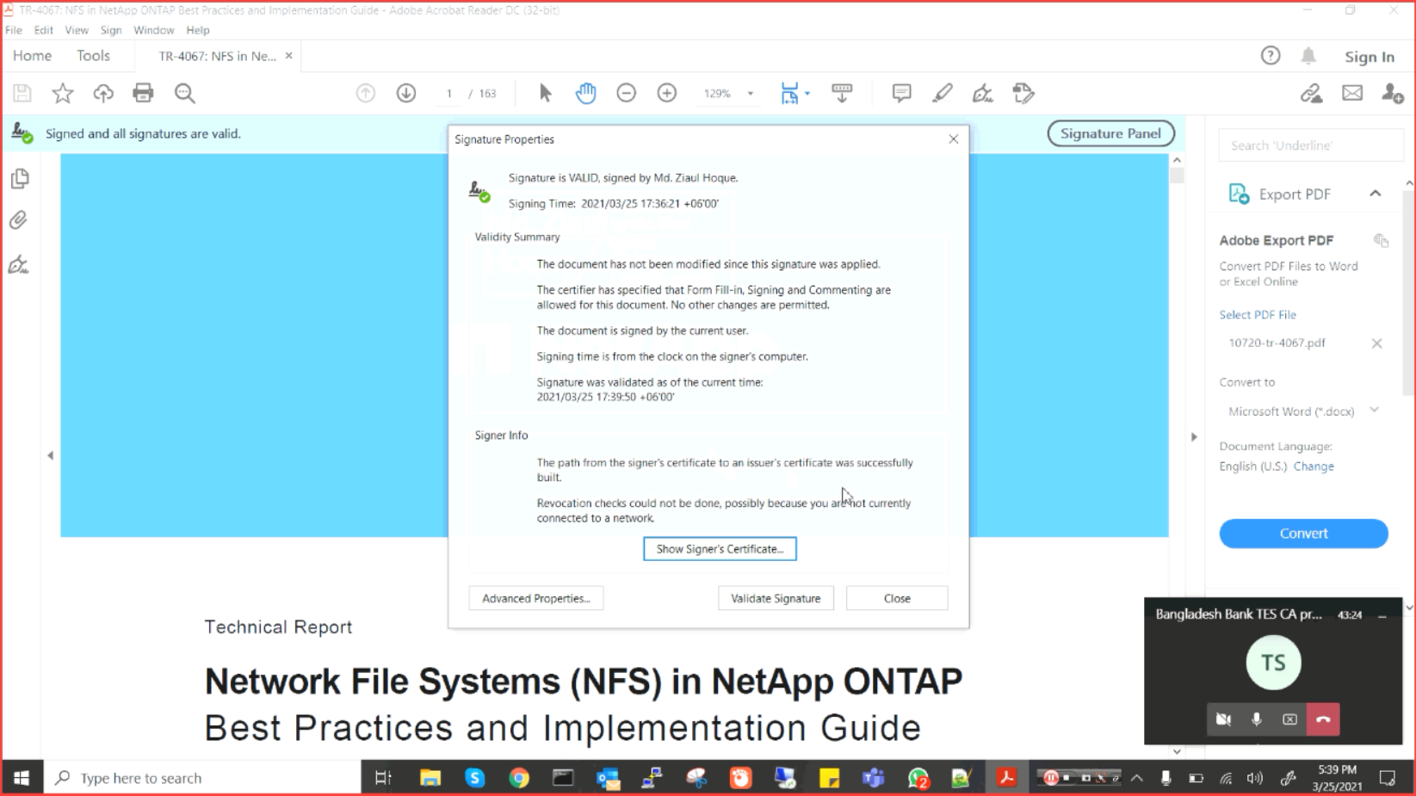
Task: Zoom out with the minus icon
Action: [626, 93]
